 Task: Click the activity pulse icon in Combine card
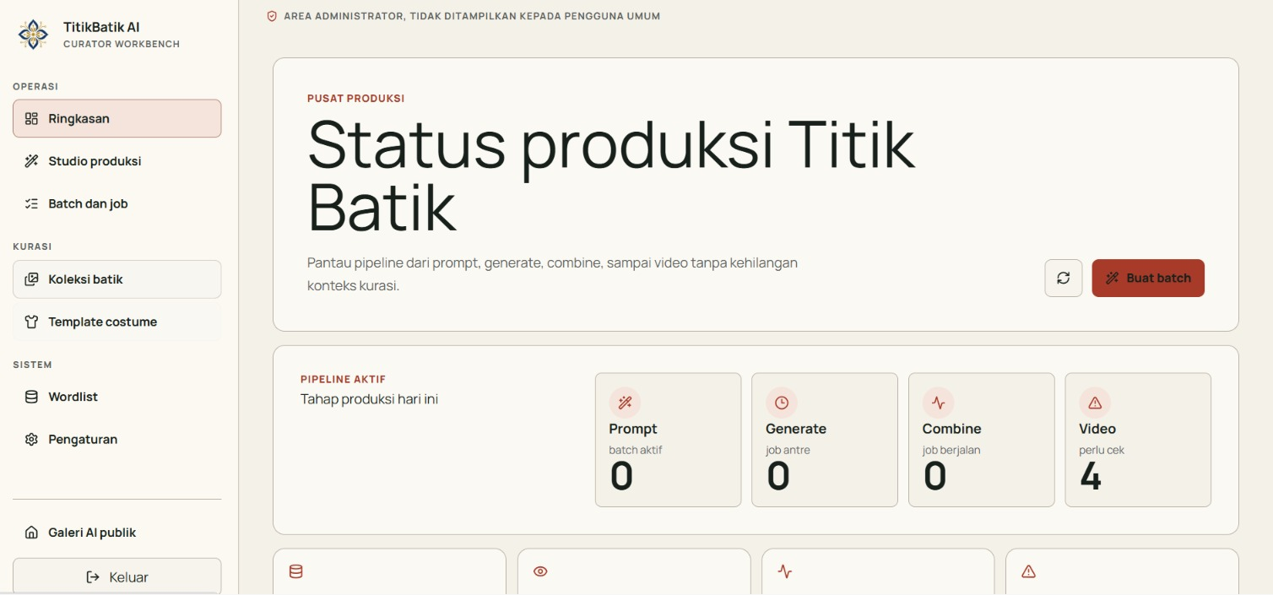point(938,403)
